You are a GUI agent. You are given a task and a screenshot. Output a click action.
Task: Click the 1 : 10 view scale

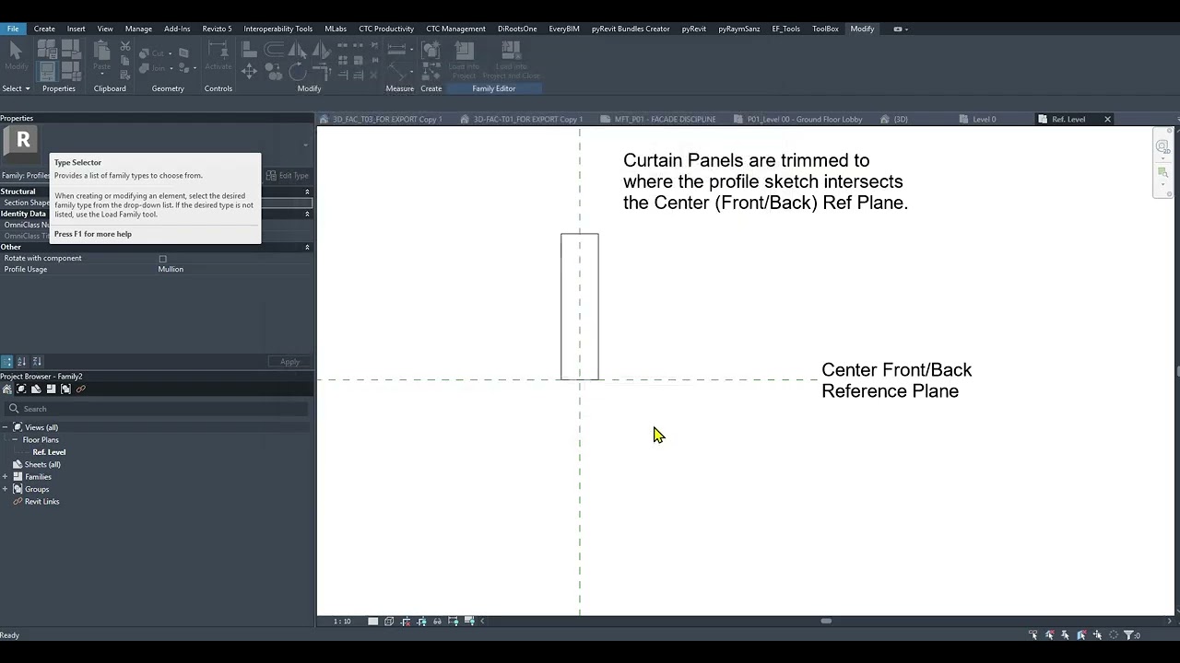coord(342,622)
